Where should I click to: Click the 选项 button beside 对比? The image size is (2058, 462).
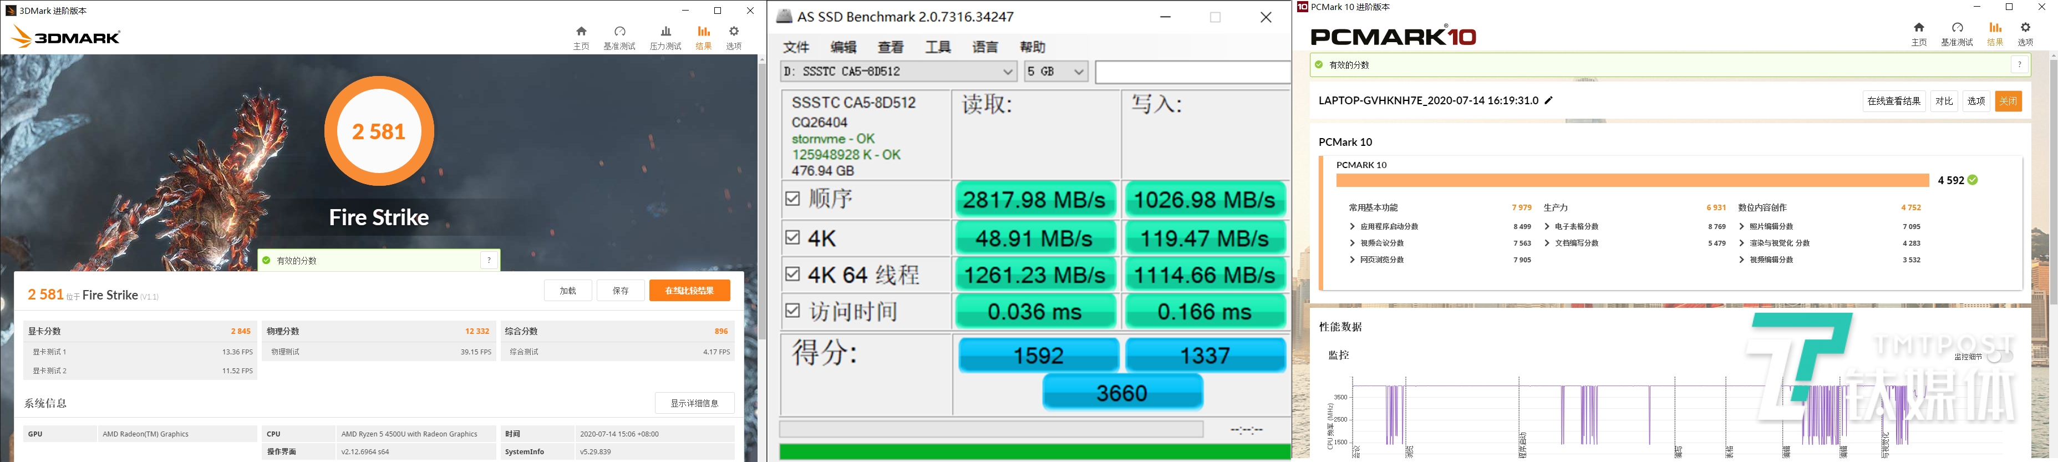coord(1976,101)
